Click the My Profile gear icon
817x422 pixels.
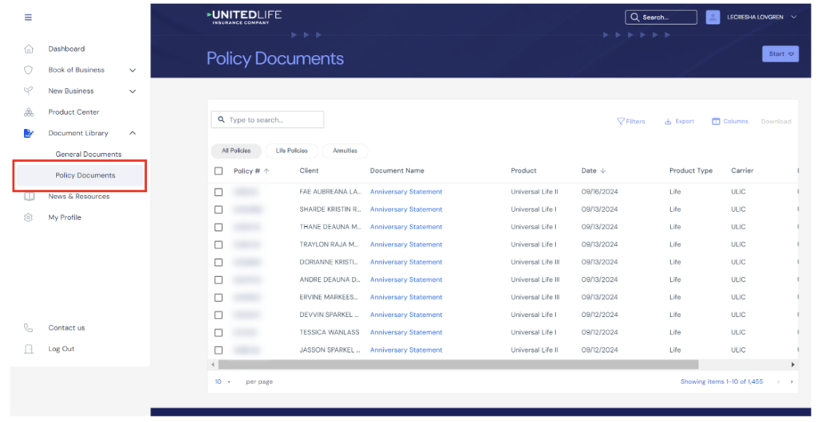pyautogui.click(x=29, y=217)
